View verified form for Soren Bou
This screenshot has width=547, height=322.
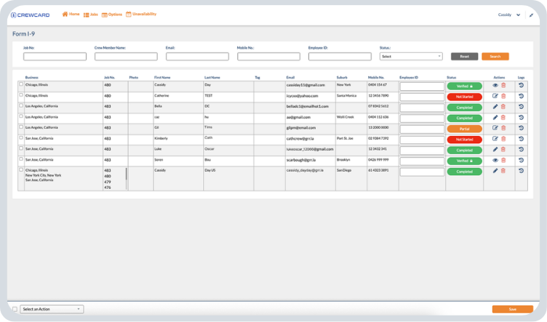pyautogui.click(x=495, y=161)
